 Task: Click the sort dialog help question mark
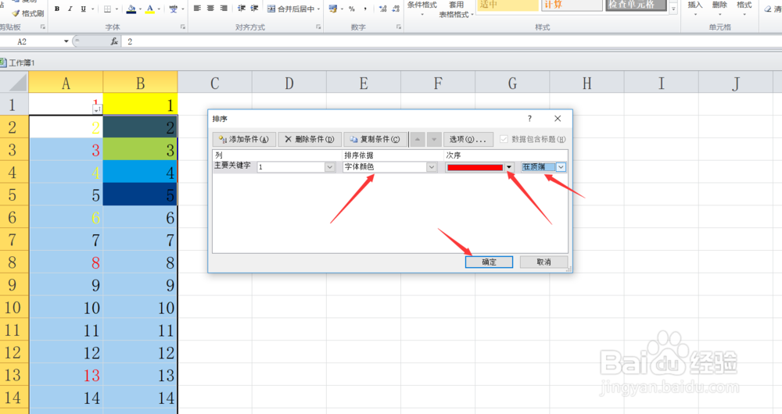[529, 119]
